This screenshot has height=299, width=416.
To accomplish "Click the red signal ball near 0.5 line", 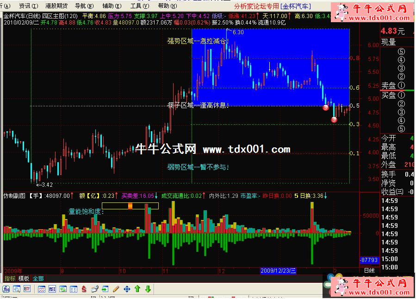I will (326, 107).
